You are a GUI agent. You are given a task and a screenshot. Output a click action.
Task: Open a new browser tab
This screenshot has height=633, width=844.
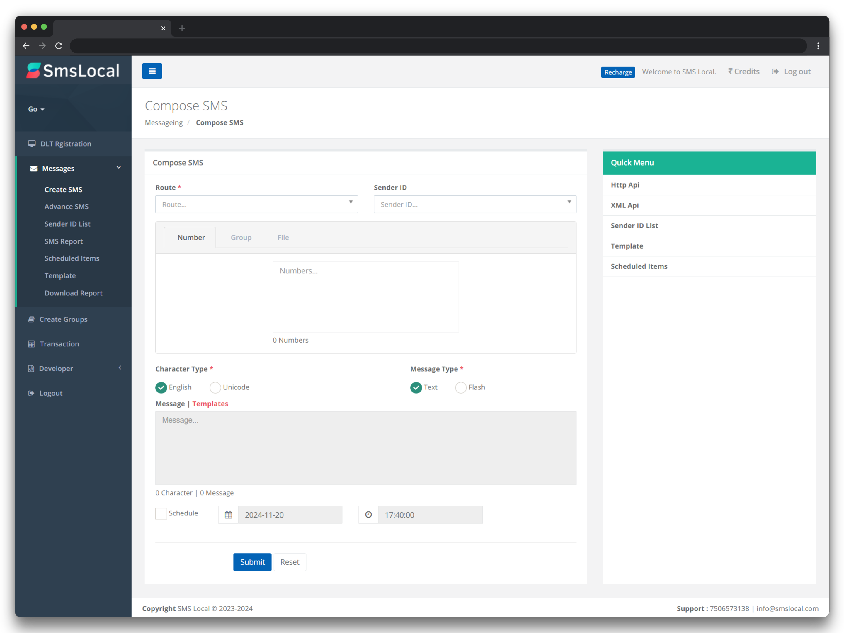(x=182, y=28)
